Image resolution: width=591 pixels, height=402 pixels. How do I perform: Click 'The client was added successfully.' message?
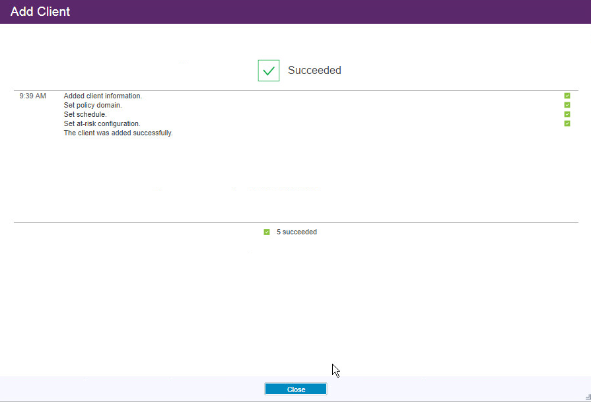click(118, 133)
